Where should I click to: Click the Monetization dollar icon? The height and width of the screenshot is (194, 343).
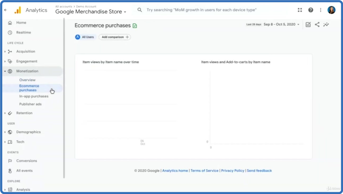[10, 71]
